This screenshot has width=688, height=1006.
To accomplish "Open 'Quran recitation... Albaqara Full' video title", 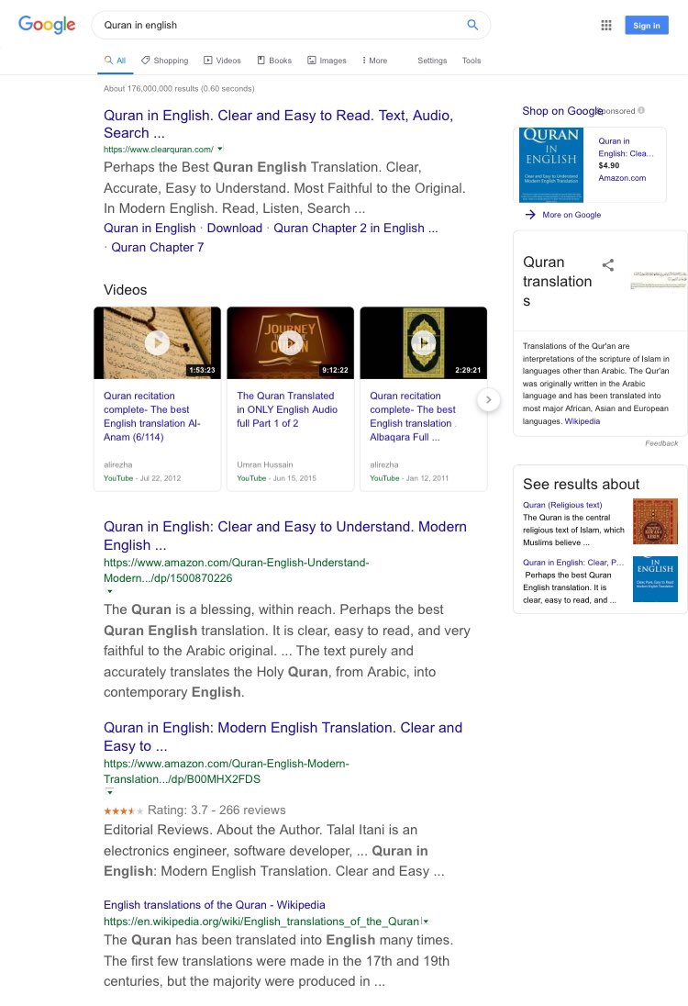I will (x=413, y=417).
